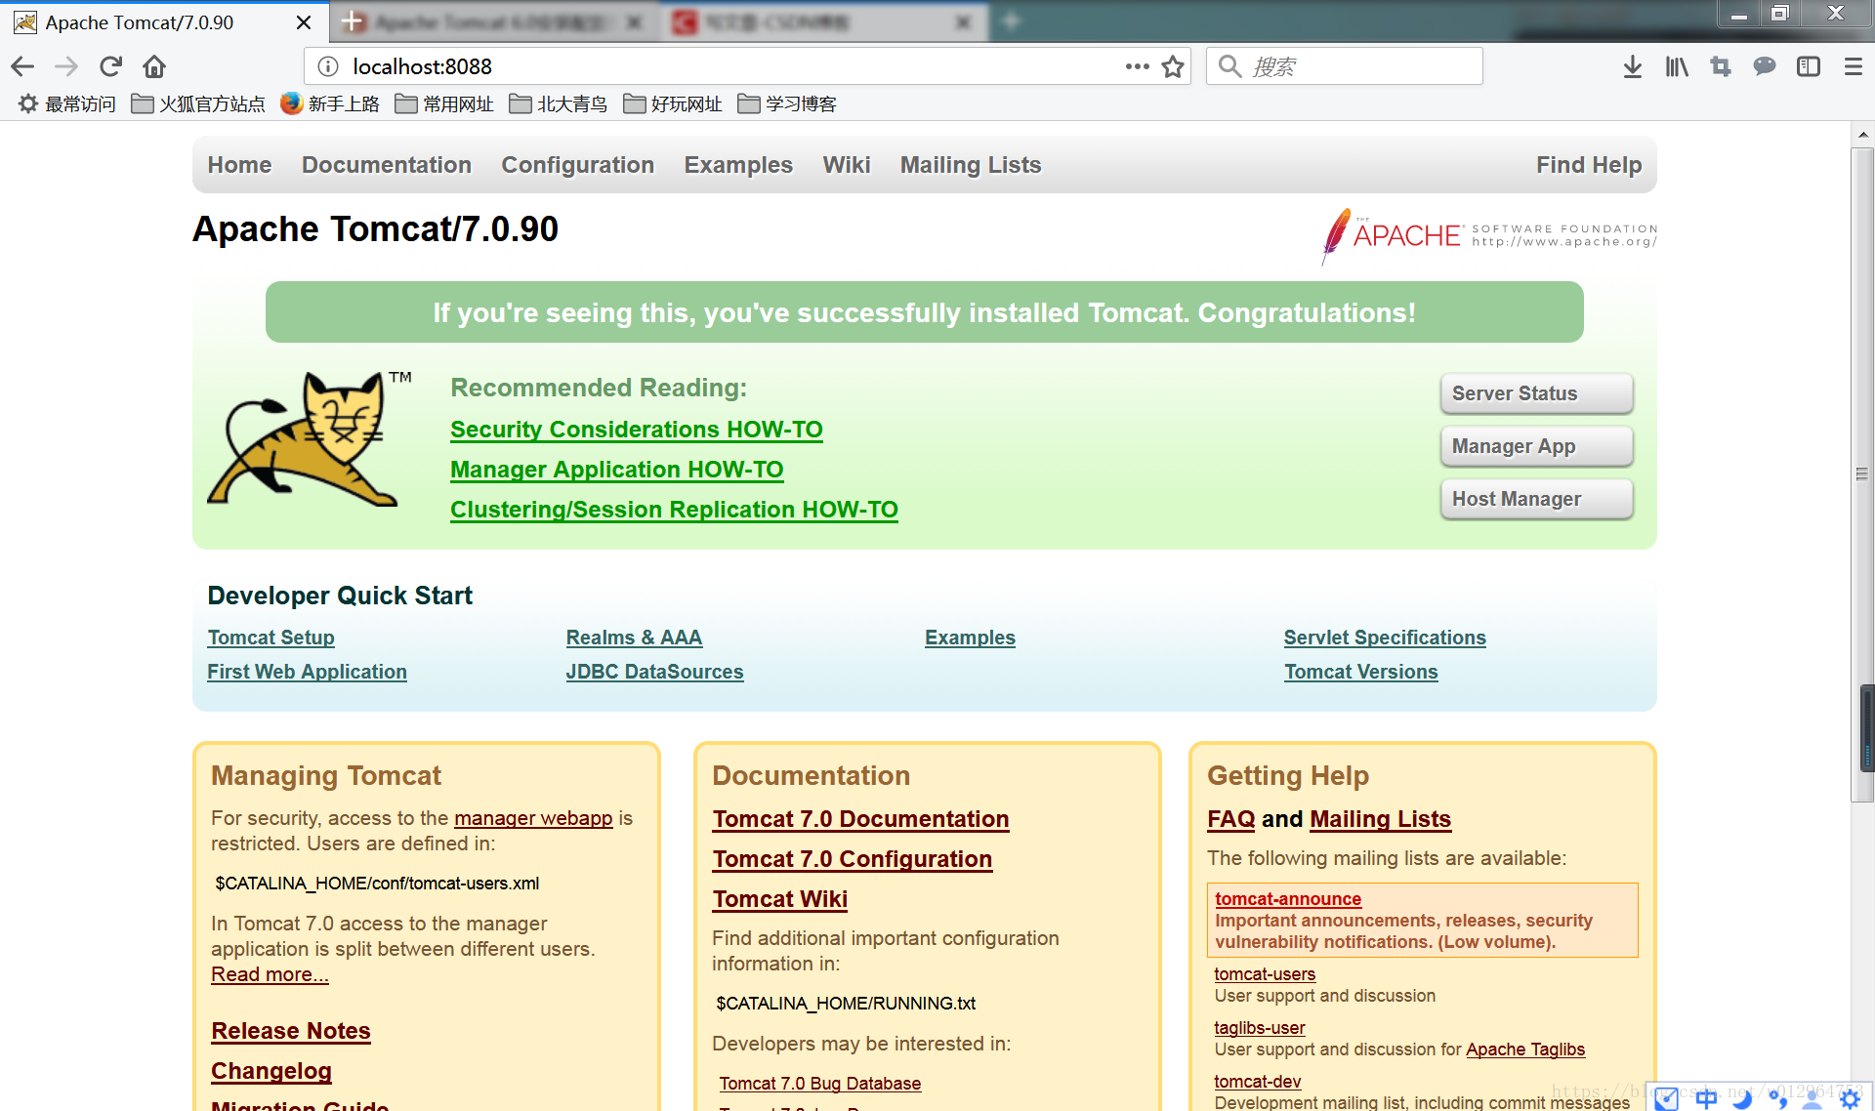Open Examples in the Tomcat nav bar
The height and width of the screenshot is (1111, 1875).
[738, 165]
